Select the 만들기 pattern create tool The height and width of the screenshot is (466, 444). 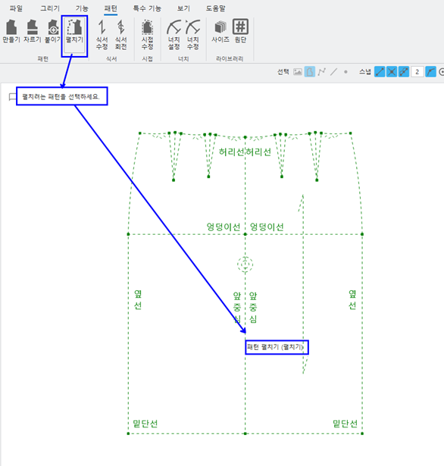11,31
